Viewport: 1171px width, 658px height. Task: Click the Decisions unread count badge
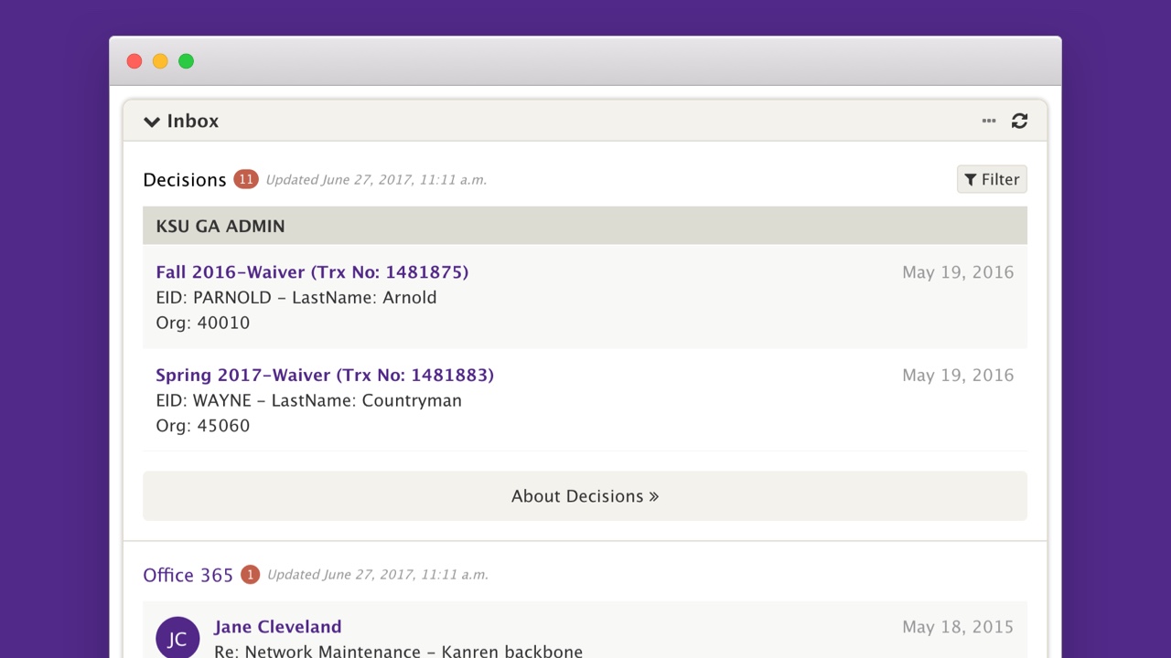coord(246,179)
